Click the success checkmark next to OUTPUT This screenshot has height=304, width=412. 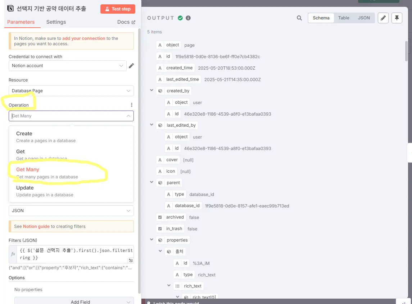[180, 18]
